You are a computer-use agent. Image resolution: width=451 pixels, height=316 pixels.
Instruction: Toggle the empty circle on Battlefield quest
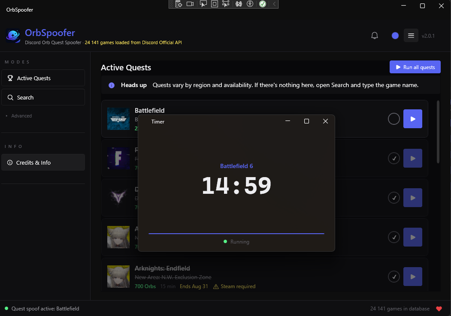tap(394, 119)
